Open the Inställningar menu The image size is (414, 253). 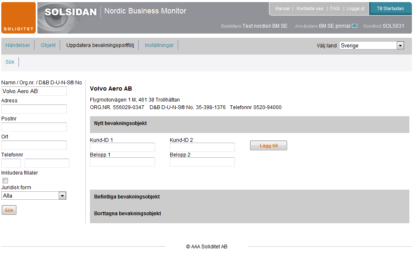159,45
